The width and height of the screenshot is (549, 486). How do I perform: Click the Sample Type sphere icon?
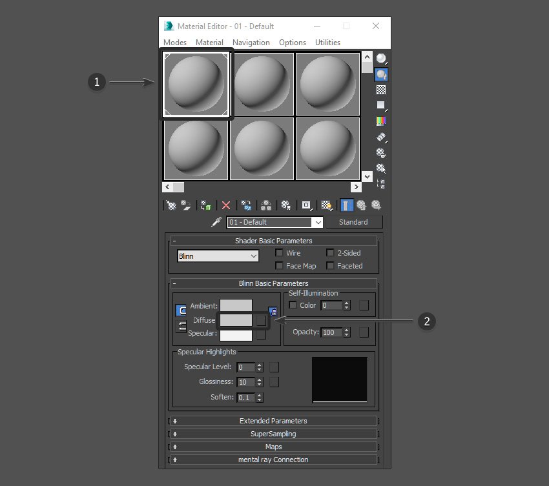click(x=381, y=59)
